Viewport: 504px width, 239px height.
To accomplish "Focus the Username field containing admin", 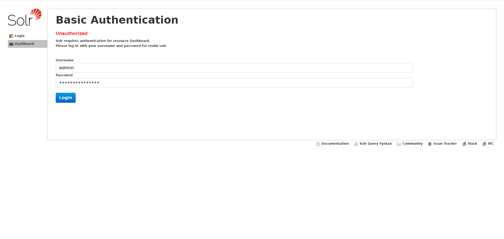I will pos(234,68).
